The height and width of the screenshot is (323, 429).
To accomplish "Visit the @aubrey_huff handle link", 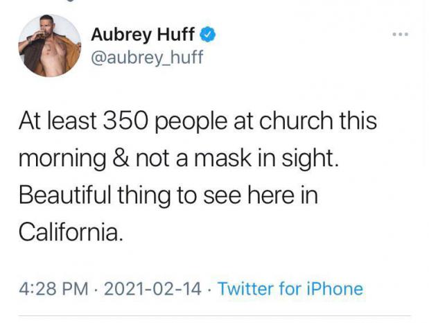I will (147, 58).
